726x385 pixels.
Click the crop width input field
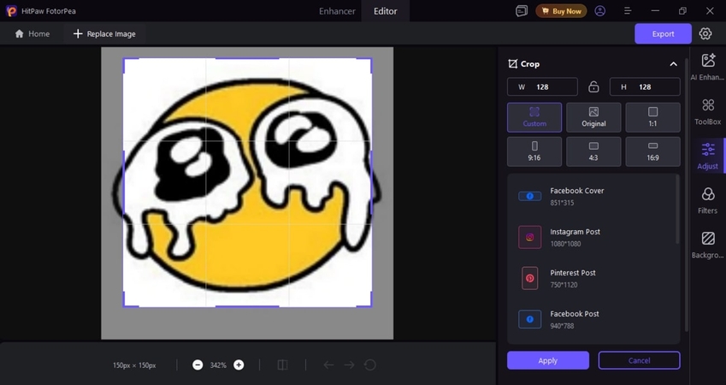(x=542, y=86)
